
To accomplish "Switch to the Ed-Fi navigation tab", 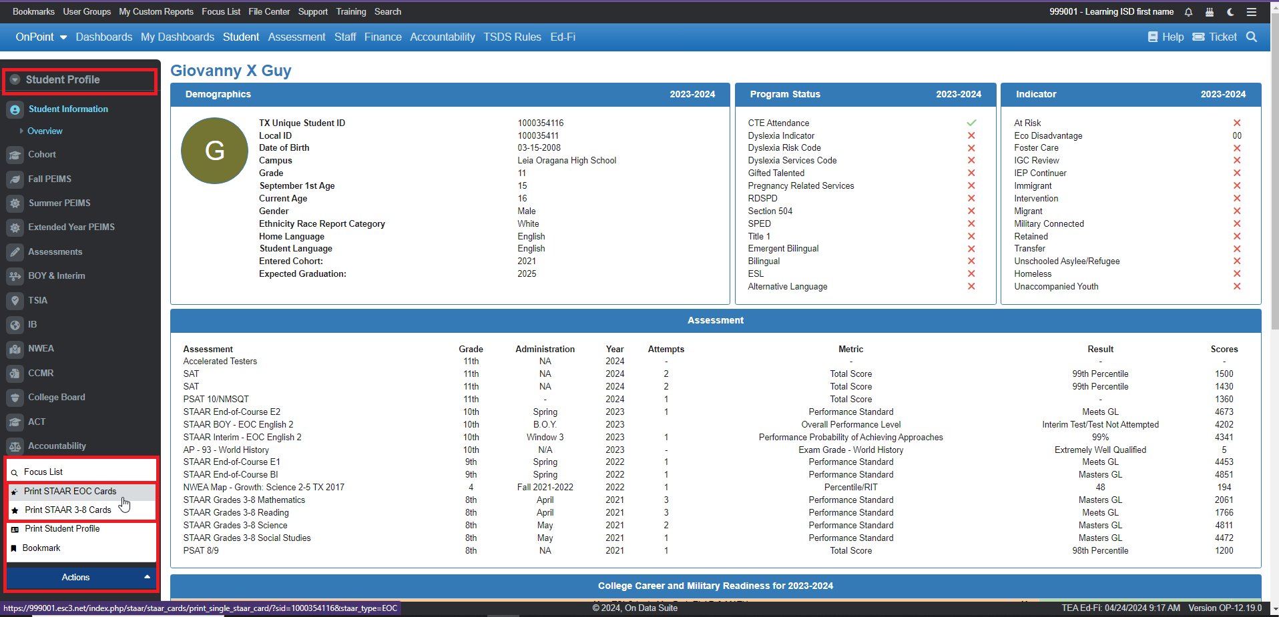I will (x=563, y=37).
